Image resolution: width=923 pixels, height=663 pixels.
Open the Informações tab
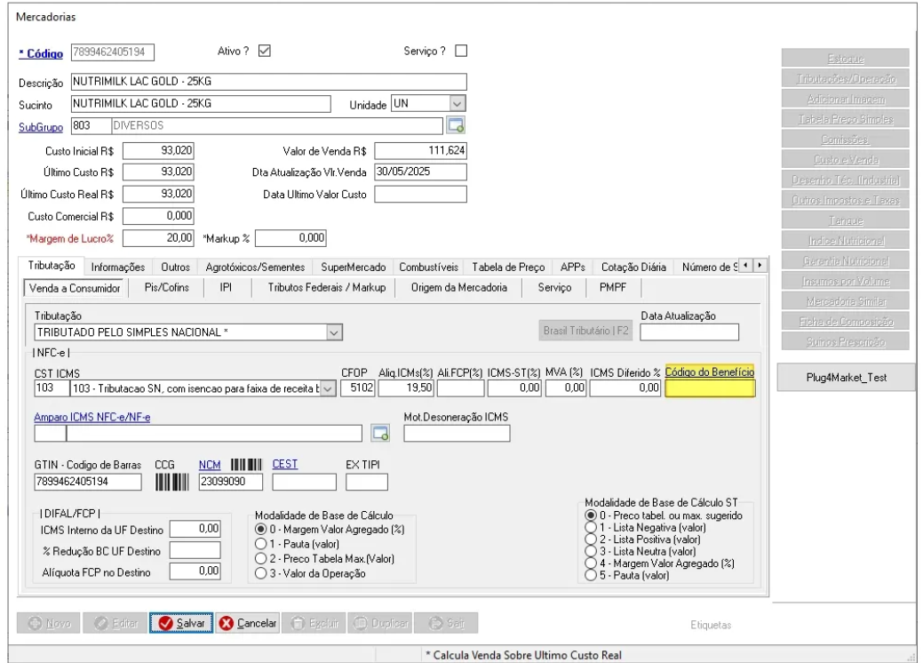118,268
